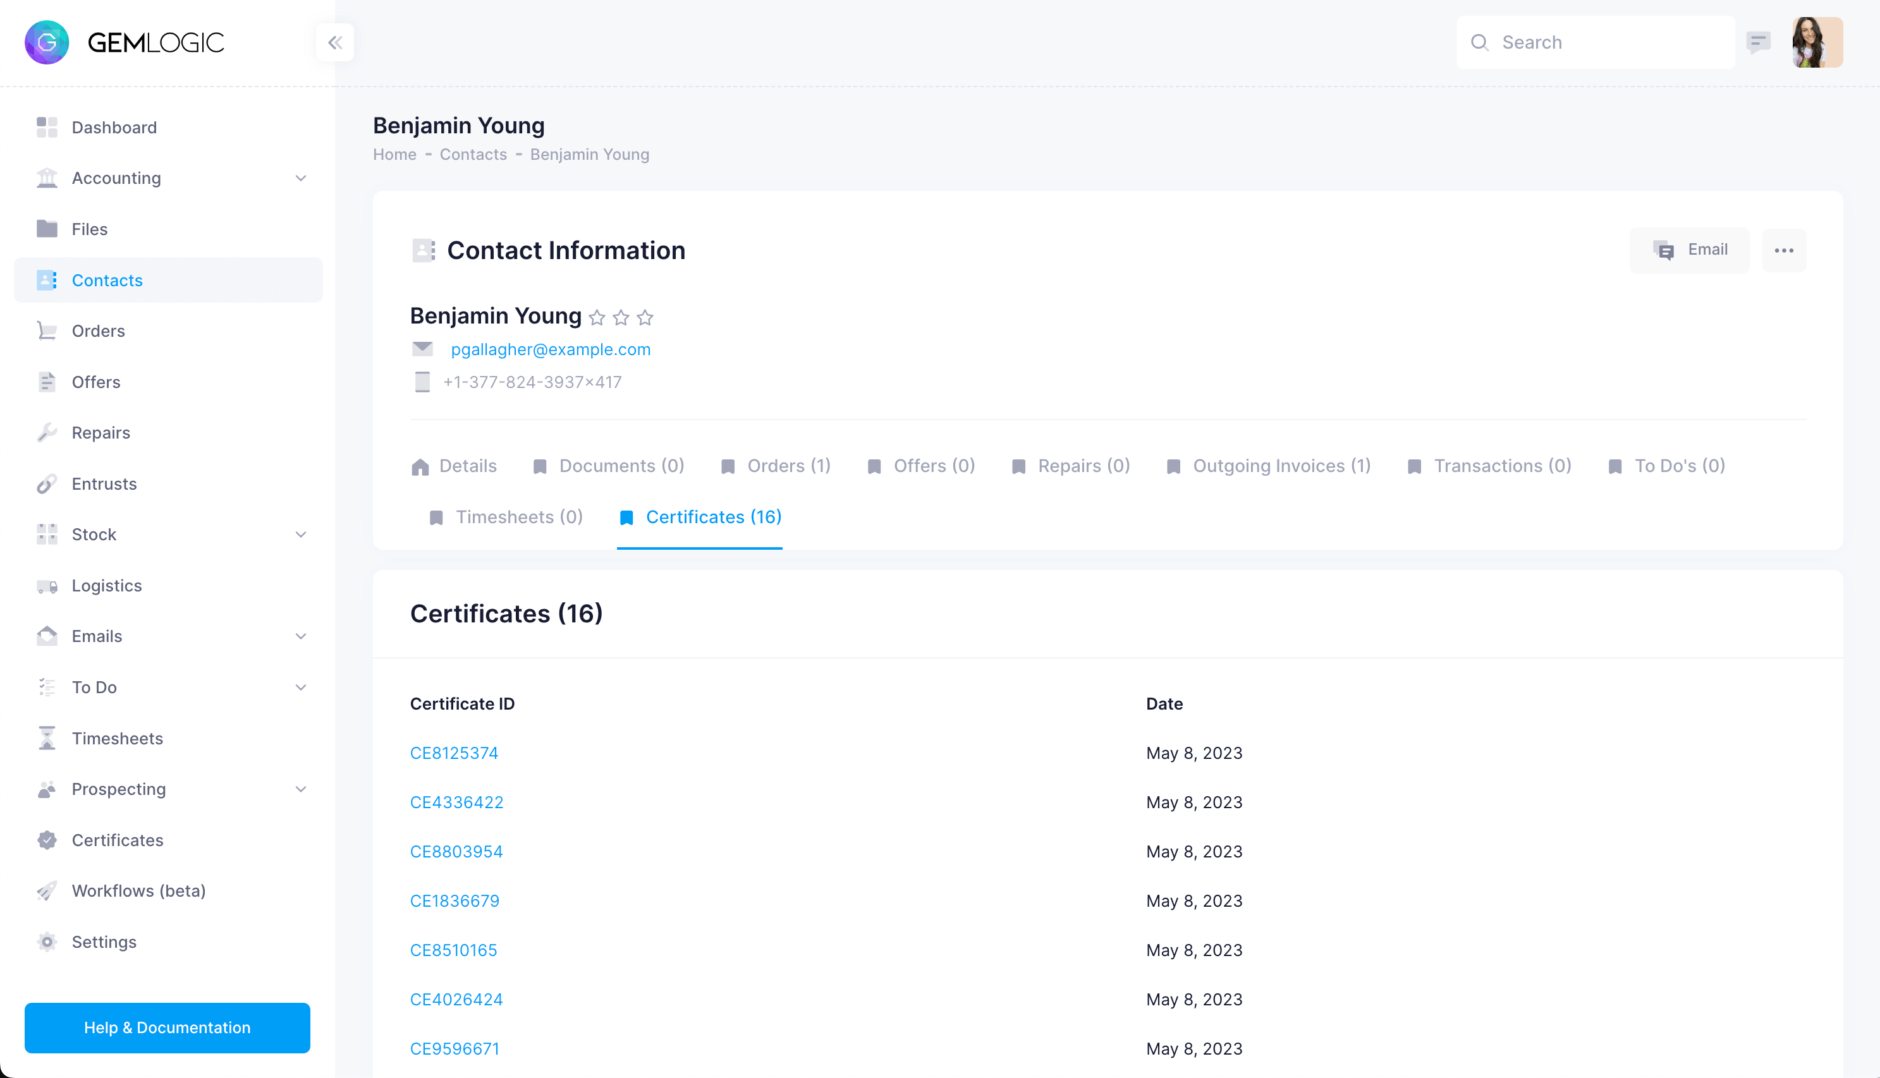Image resolution: width=1880 pixels, height=1078 pixels.
Task: Click the phone number +1-377-824-3937x417
Action: pyautogui.click(x=532, y=382)
